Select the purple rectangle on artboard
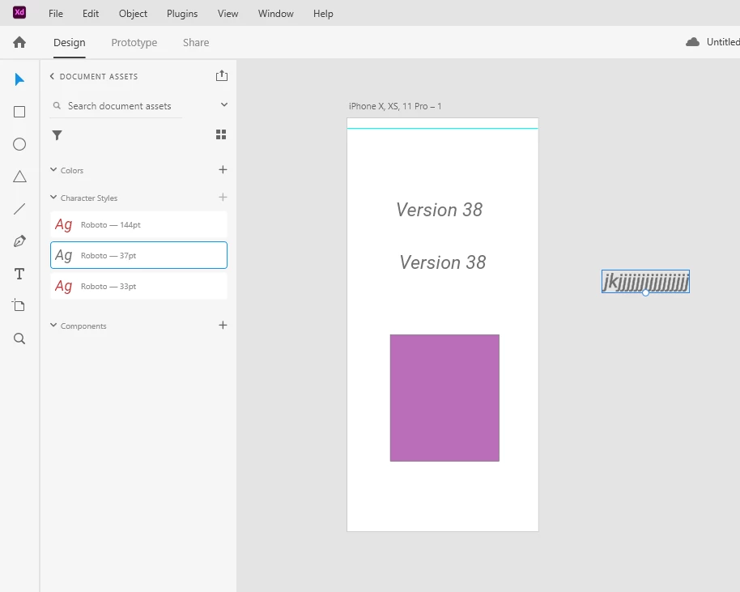The width and height of the screenshot is (740, 592). [444, 398]
